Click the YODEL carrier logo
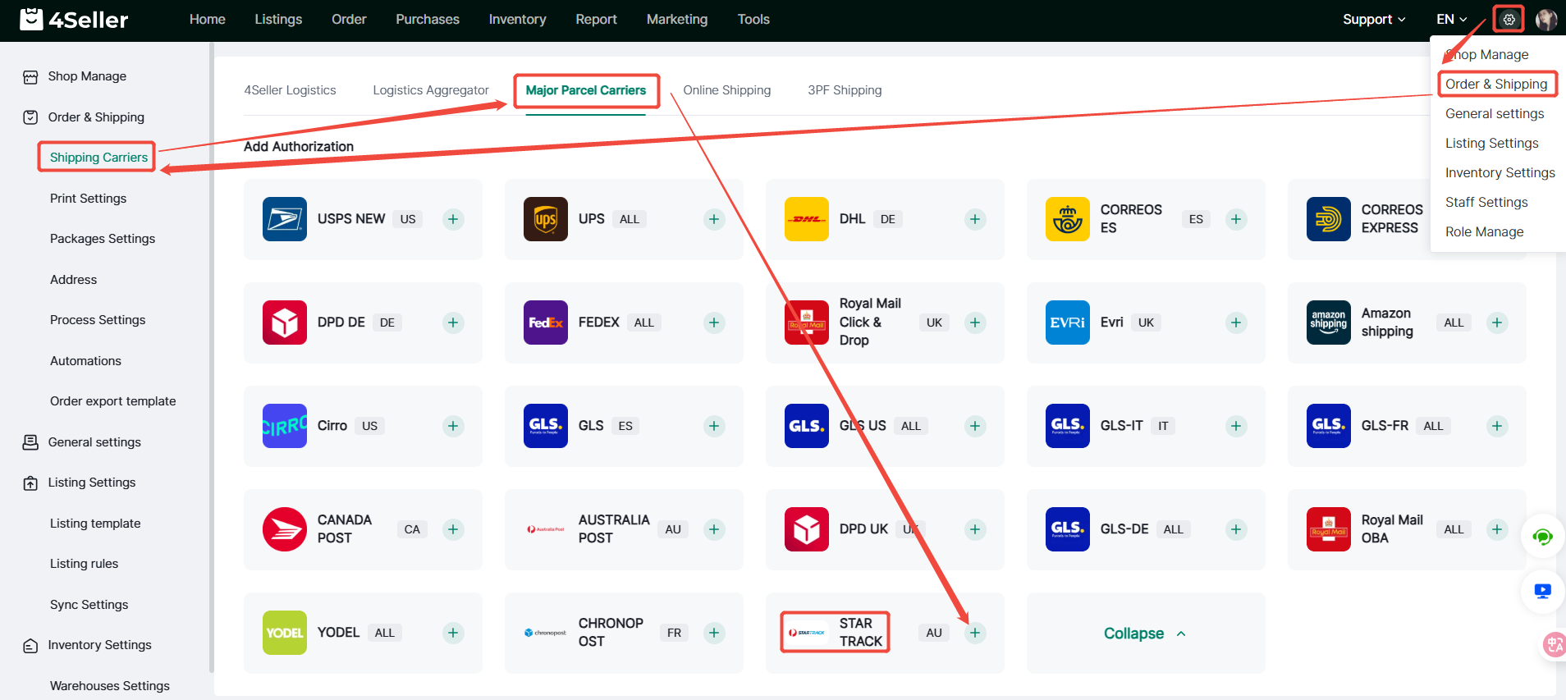Screen dimensions: 1566x700 (x=285, y=633)
